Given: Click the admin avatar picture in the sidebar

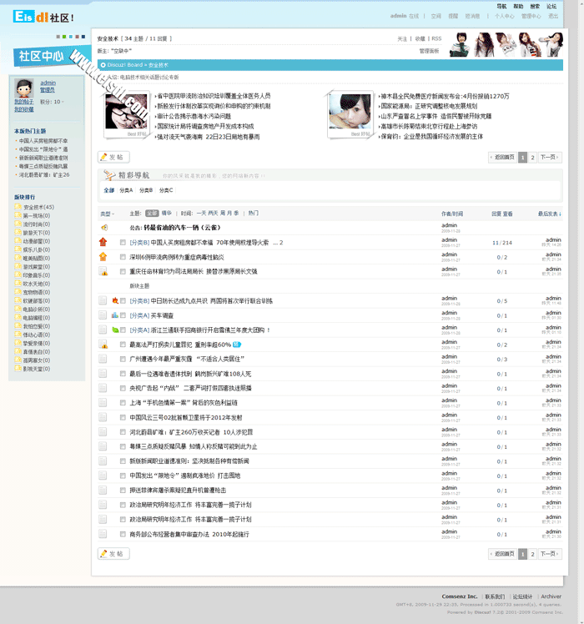Looking at the screenshot, I should click(24, 88).
